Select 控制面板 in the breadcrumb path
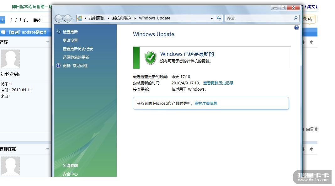Screen dimensions: 335x186 [x=97, y=18]
